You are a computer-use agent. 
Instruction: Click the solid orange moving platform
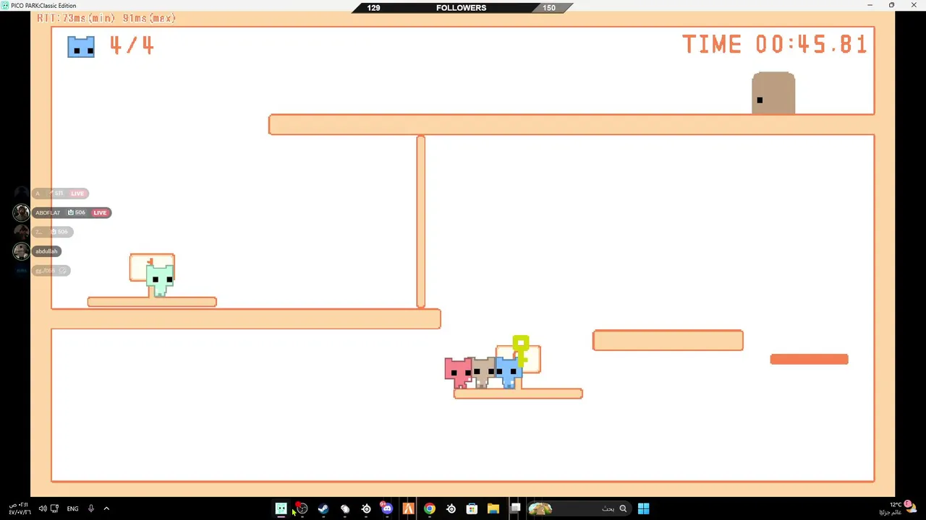(x=809, y=359)
